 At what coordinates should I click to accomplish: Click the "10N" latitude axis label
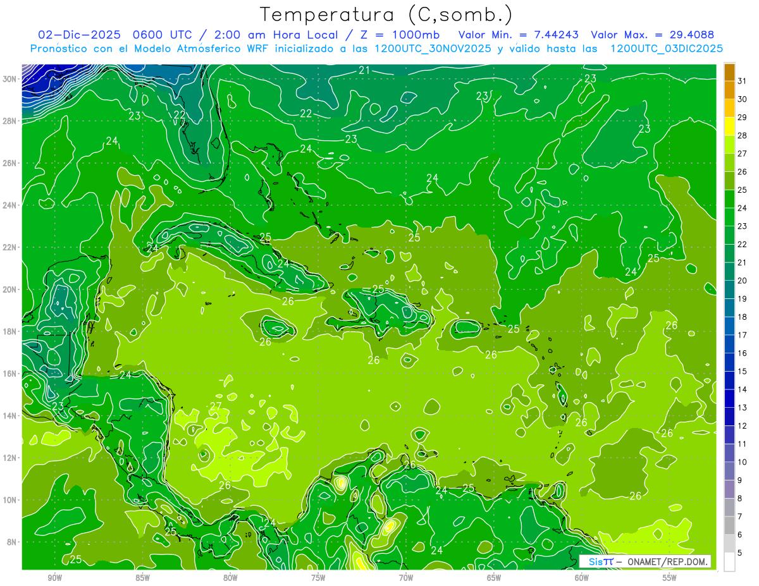[x=10, y=500]
